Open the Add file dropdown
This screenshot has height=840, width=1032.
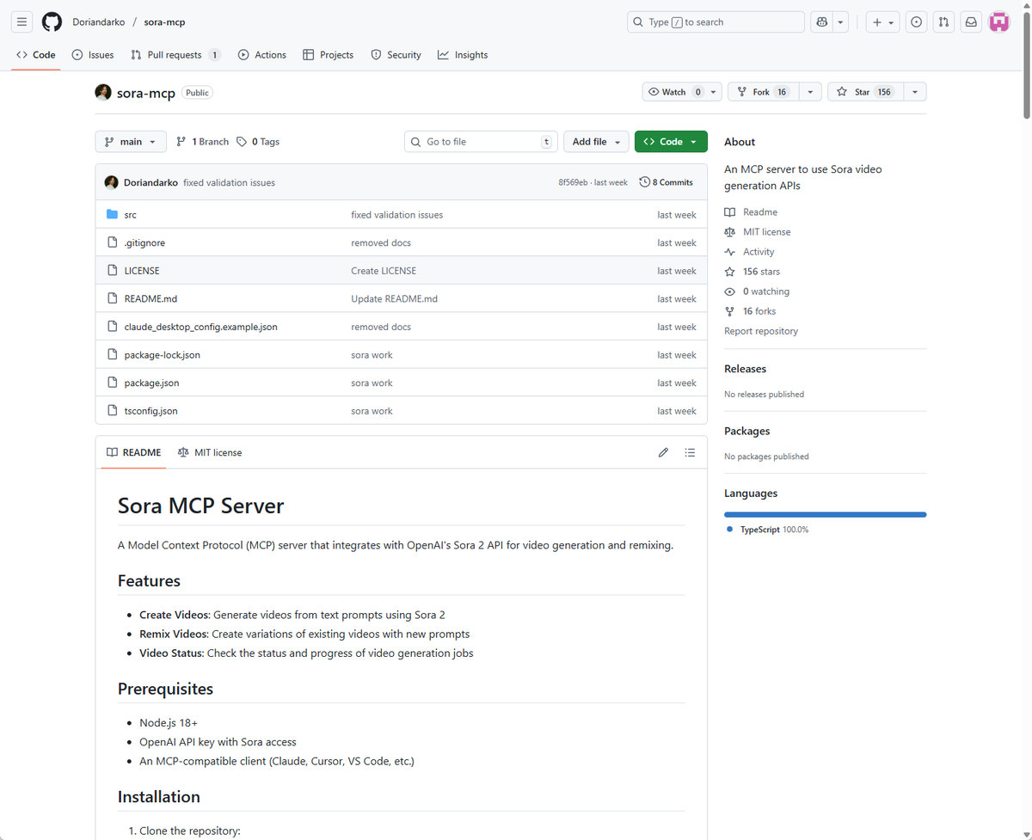596,142
